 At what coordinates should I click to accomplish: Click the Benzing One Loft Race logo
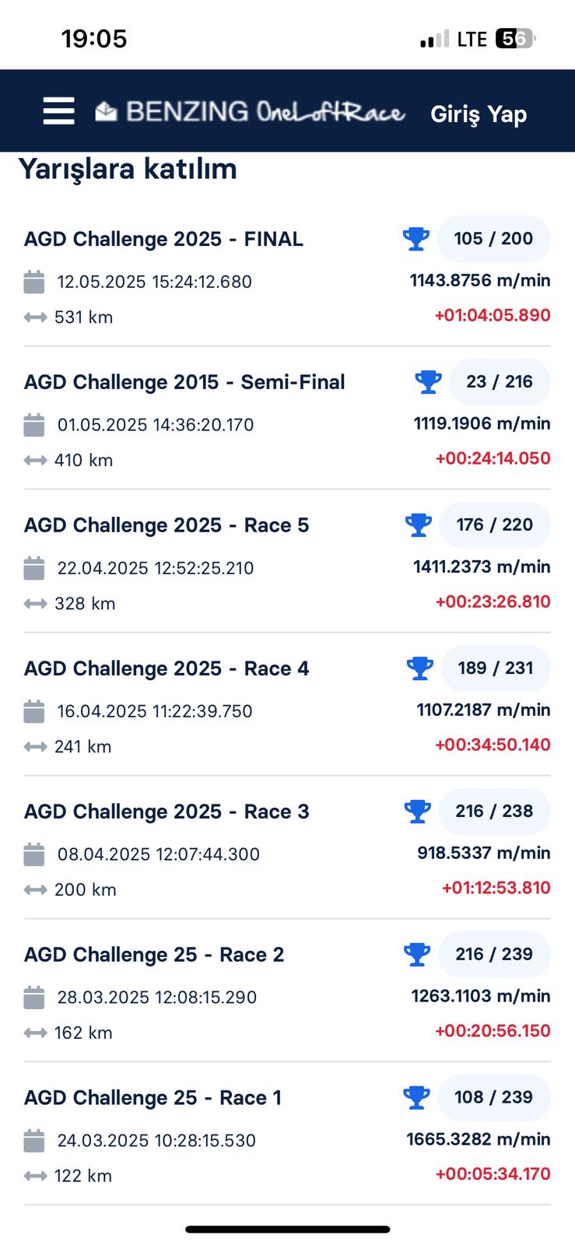250,112
